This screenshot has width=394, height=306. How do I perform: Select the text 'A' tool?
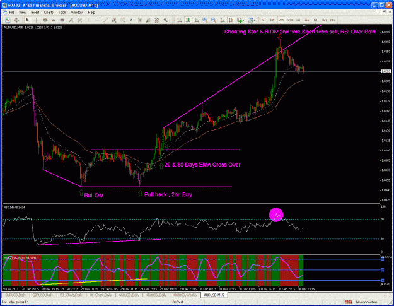(131, 20)
